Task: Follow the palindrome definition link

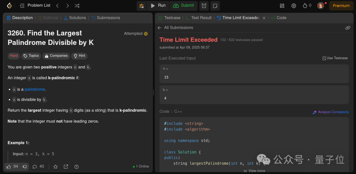Action: [x=35, y=89]
